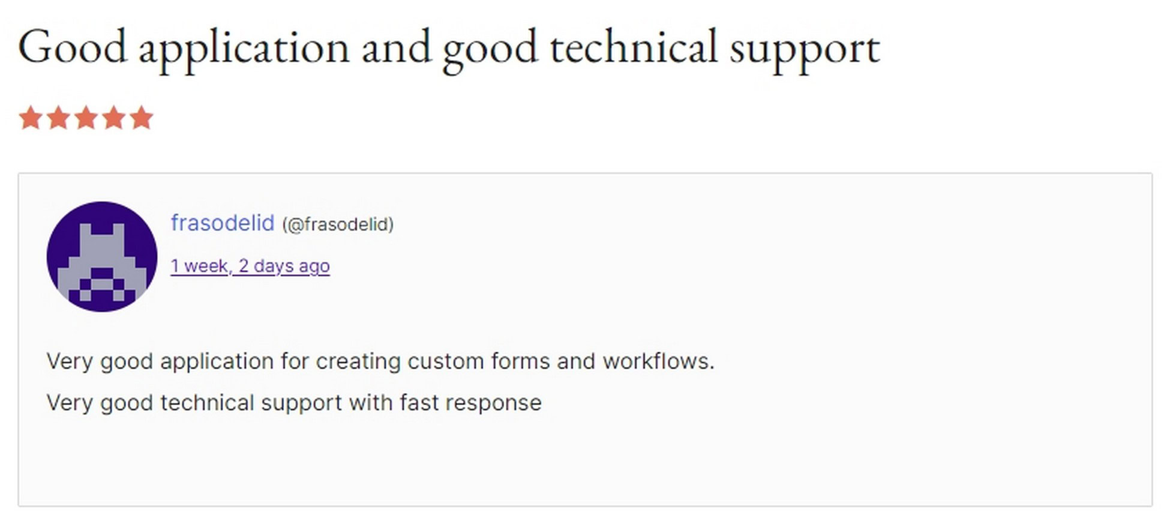Viewport: 1170px width, 524px height.
Task: Click the (@frasodelid) handle text
Action: coord(338,224)
